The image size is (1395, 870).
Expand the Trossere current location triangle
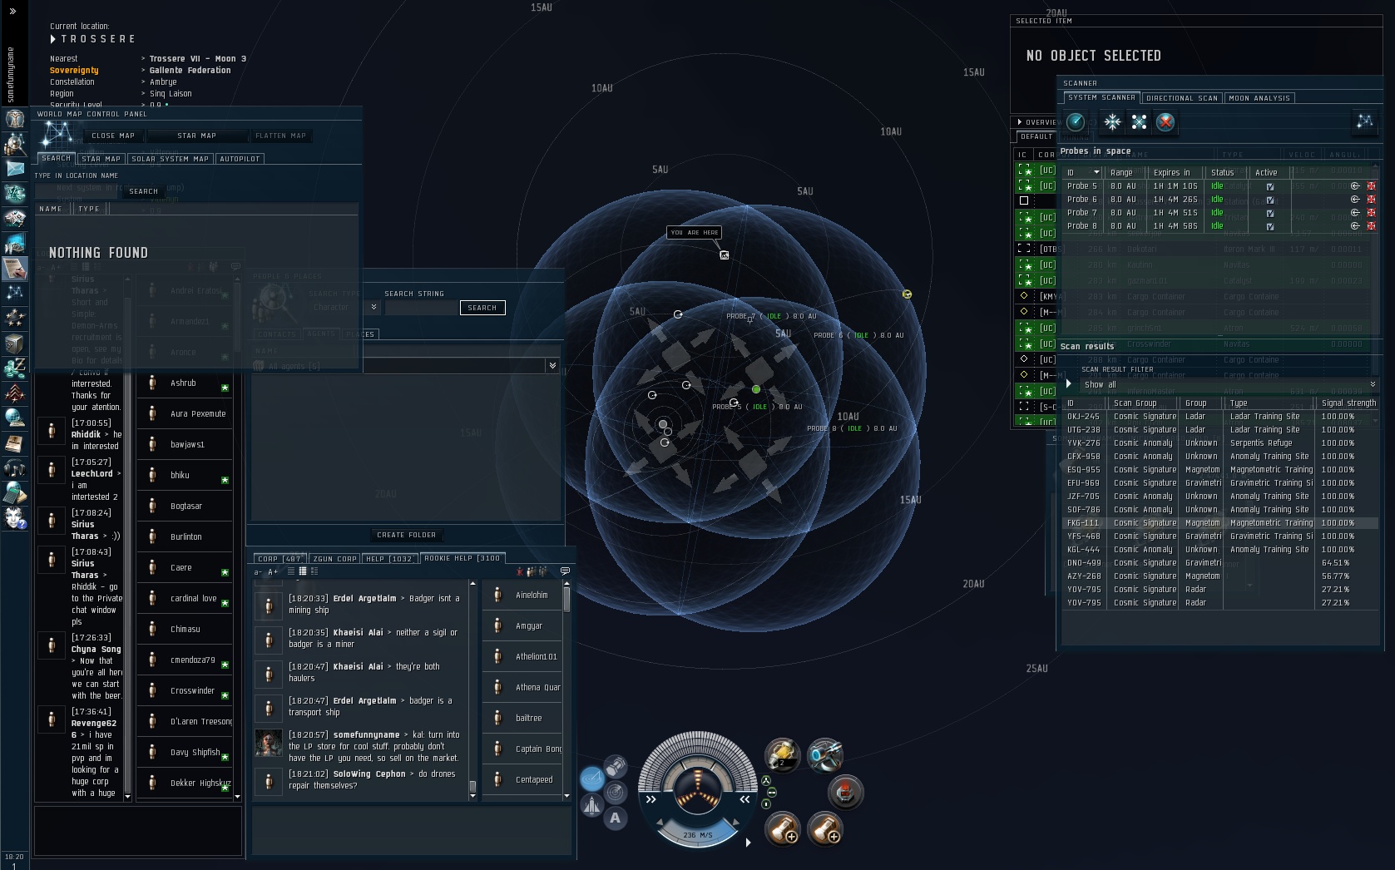pyautogui.click(x=53, y=39)
